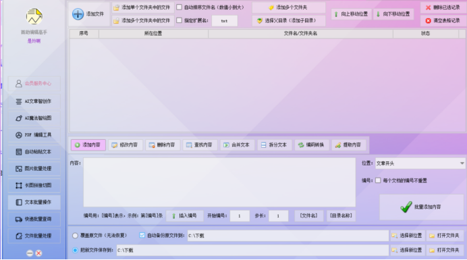Switch to the 合并文本 tab

click(x=237, y=145)
